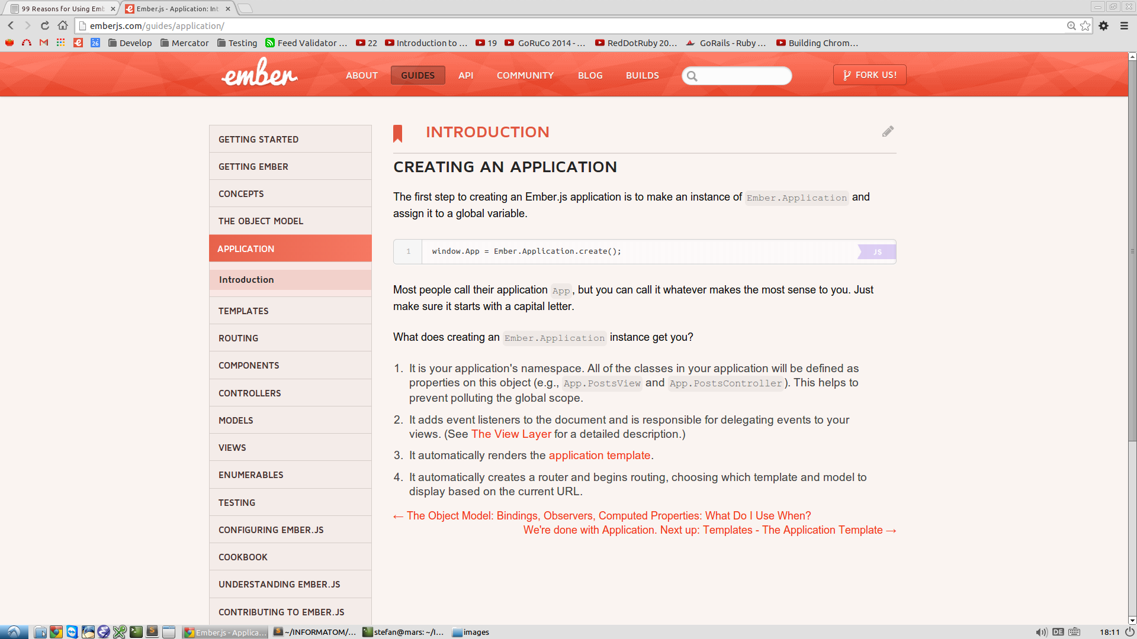Open Views section in sidebar
The image size is (1137, 639).
pyautogui.click(x=290, y=447)
